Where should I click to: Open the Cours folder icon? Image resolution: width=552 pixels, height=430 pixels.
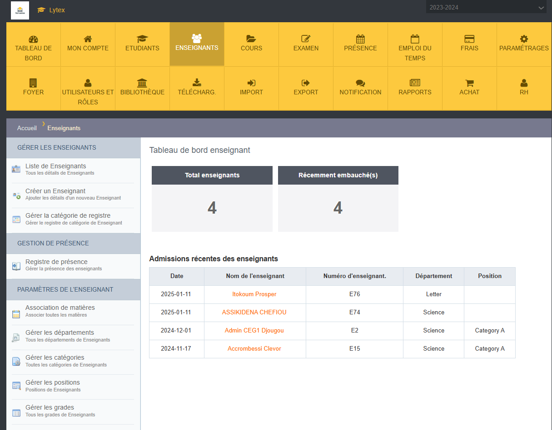coord(251,39)
